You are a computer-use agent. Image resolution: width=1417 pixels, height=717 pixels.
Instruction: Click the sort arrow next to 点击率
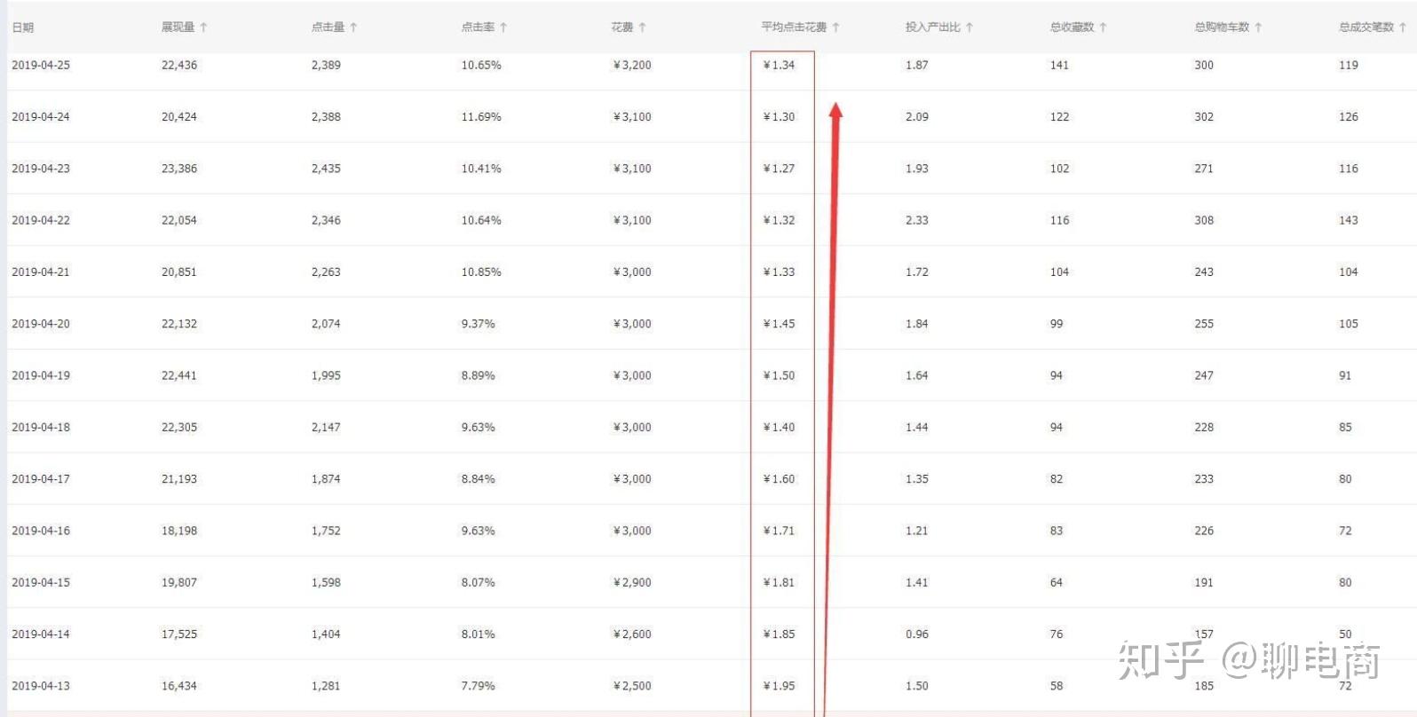(x=503, y=28)
